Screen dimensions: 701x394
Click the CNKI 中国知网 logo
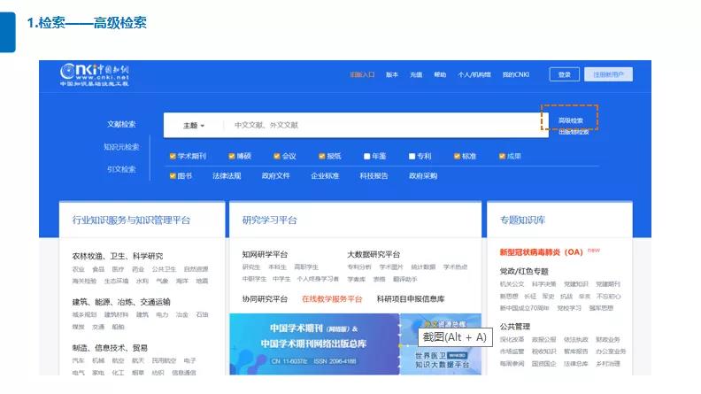tap(95, 74)
